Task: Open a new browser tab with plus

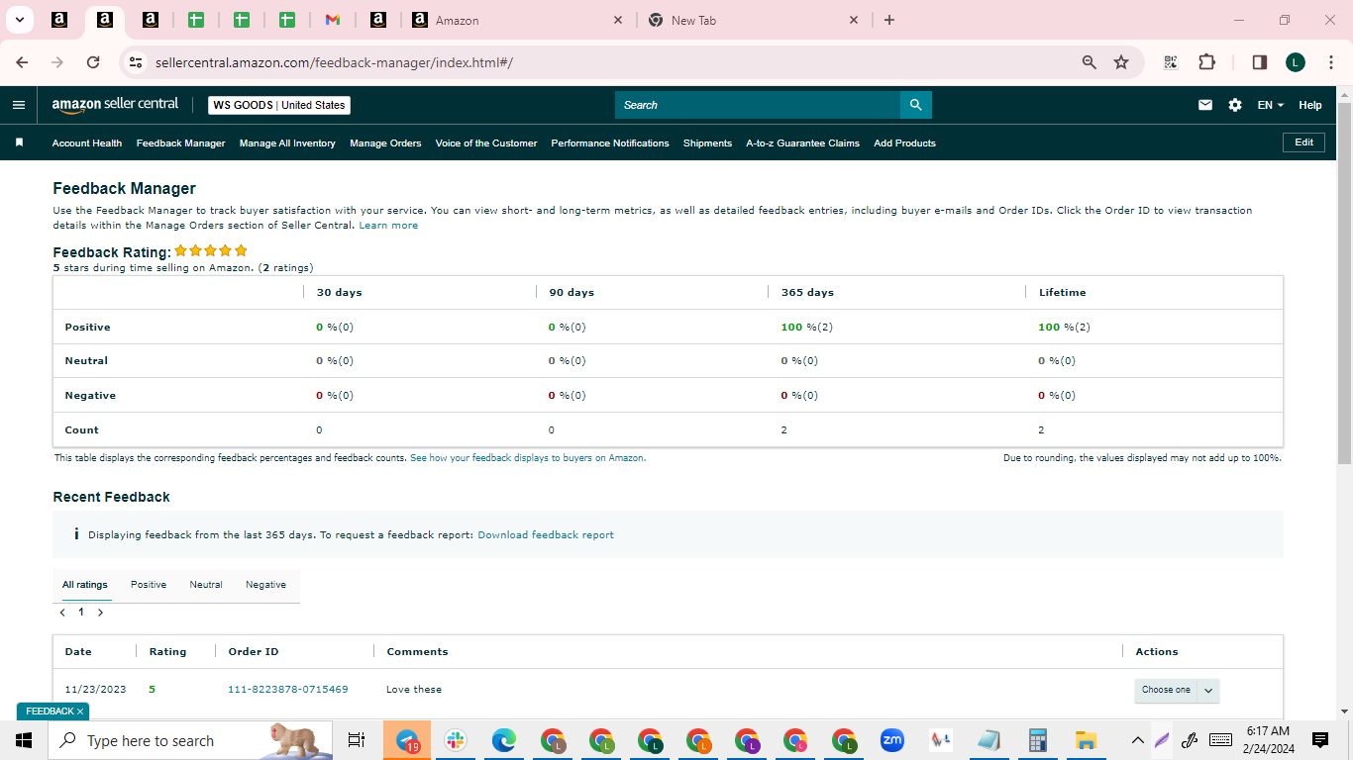Action: click(x=889, y=20)
